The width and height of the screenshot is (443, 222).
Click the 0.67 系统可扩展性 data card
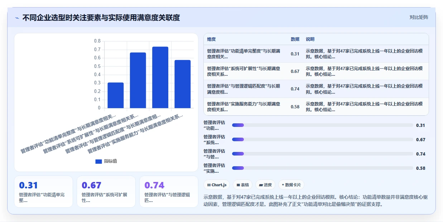[106, 192]
